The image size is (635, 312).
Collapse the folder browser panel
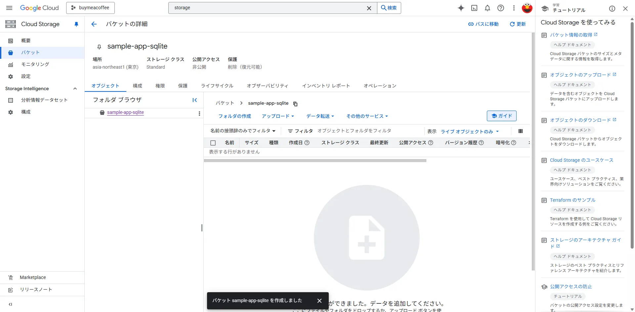[x=195, y=100]
